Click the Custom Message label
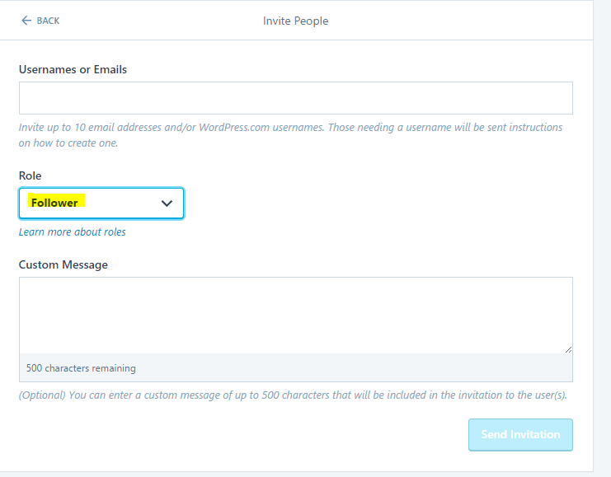611x477 pixels. (63, 264)
